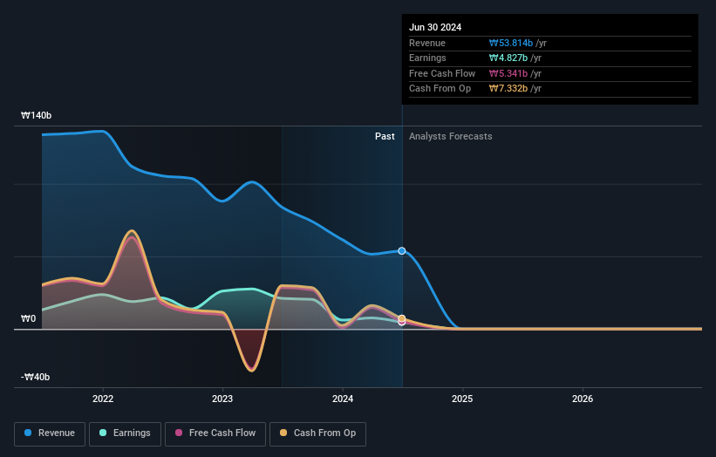Viewport: 716px width, 457px height.
Task: Click the Earnings row label in tooltip
Action: click(427, 58)
